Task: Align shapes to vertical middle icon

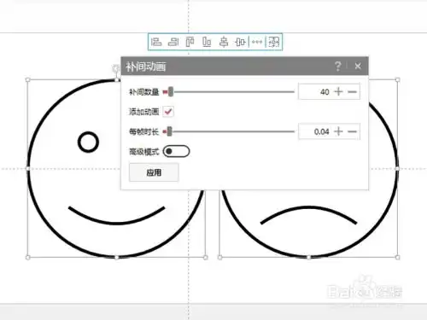Action: [x=240, y=42]
